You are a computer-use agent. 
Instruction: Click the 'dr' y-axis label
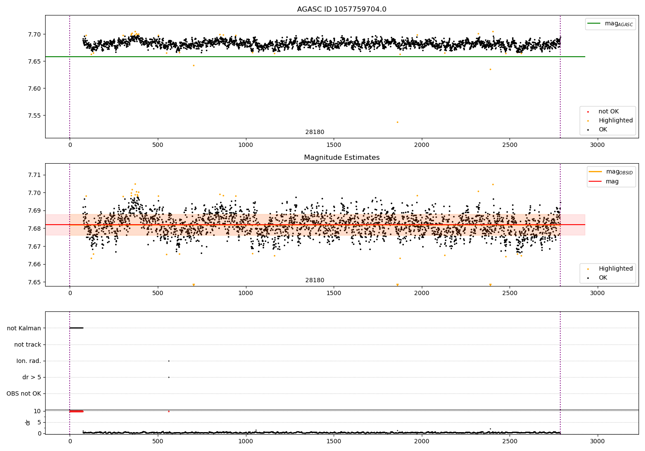click(x=28, y=422)
